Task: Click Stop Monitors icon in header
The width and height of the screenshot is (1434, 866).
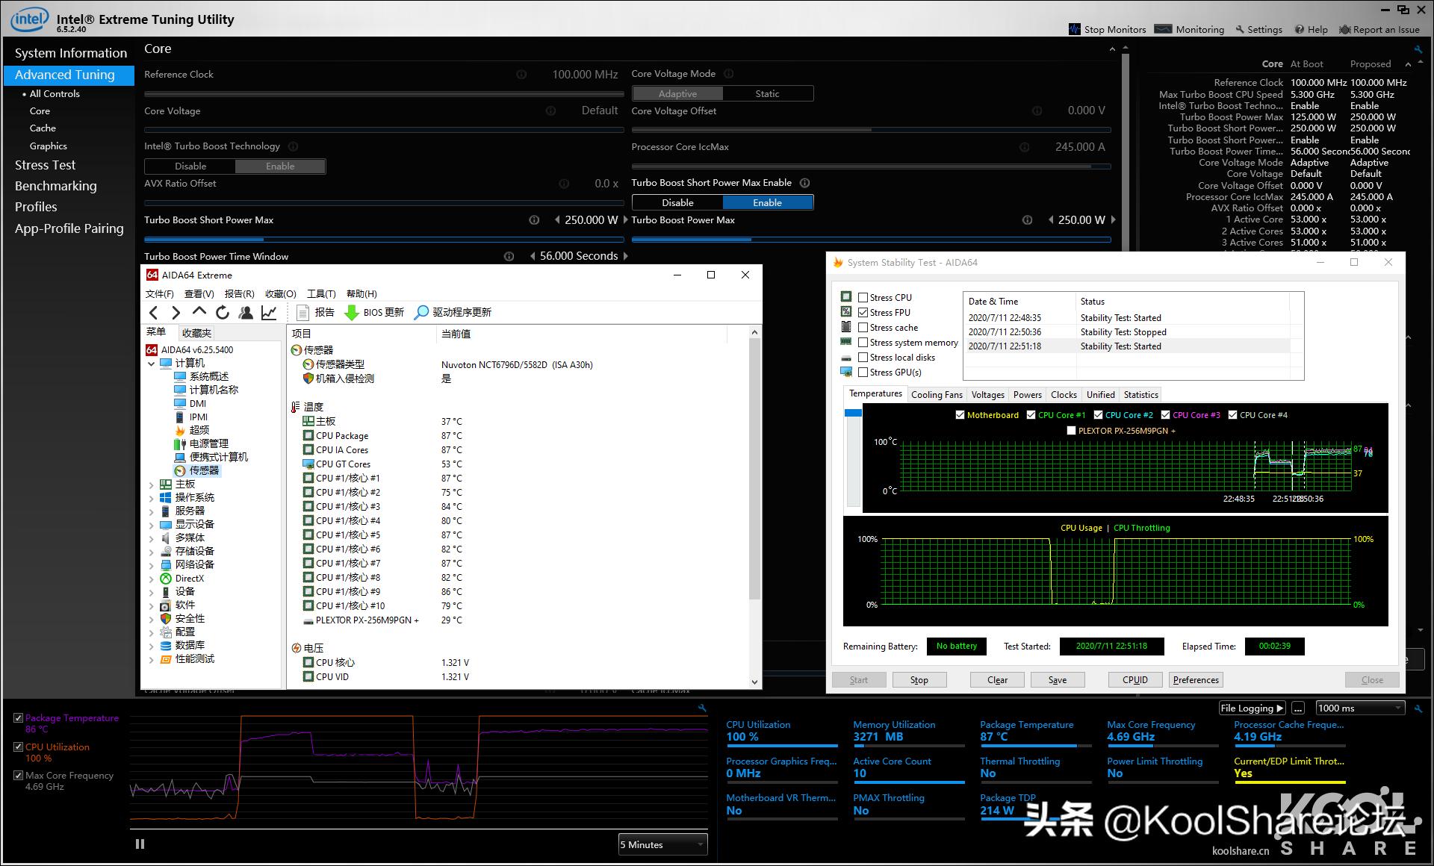Action: click(1075, 29)
